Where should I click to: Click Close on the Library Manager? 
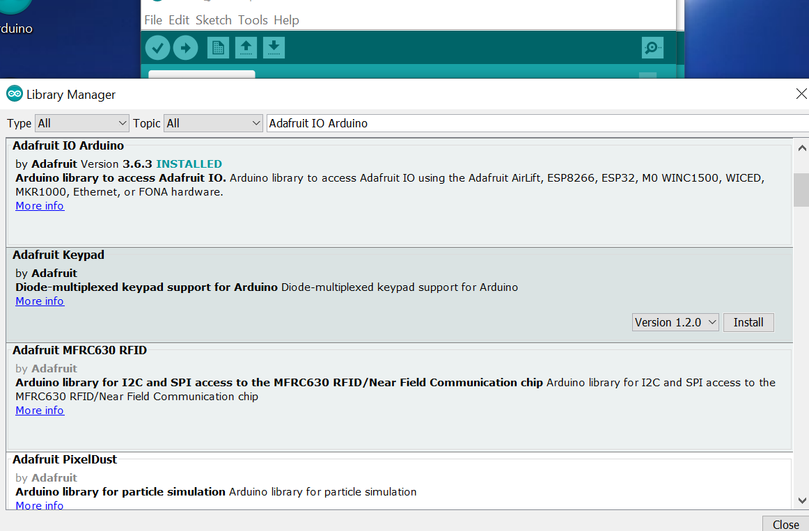coord(785,524)
